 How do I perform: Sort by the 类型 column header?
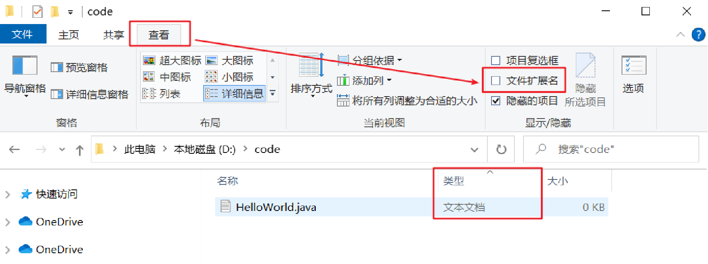click(x=454, y=181)
